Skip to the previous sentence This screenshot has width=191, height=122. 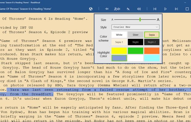[155, 9]
